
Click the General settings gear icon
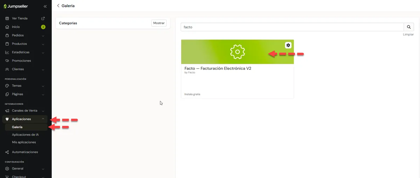(x=7, y=169)
